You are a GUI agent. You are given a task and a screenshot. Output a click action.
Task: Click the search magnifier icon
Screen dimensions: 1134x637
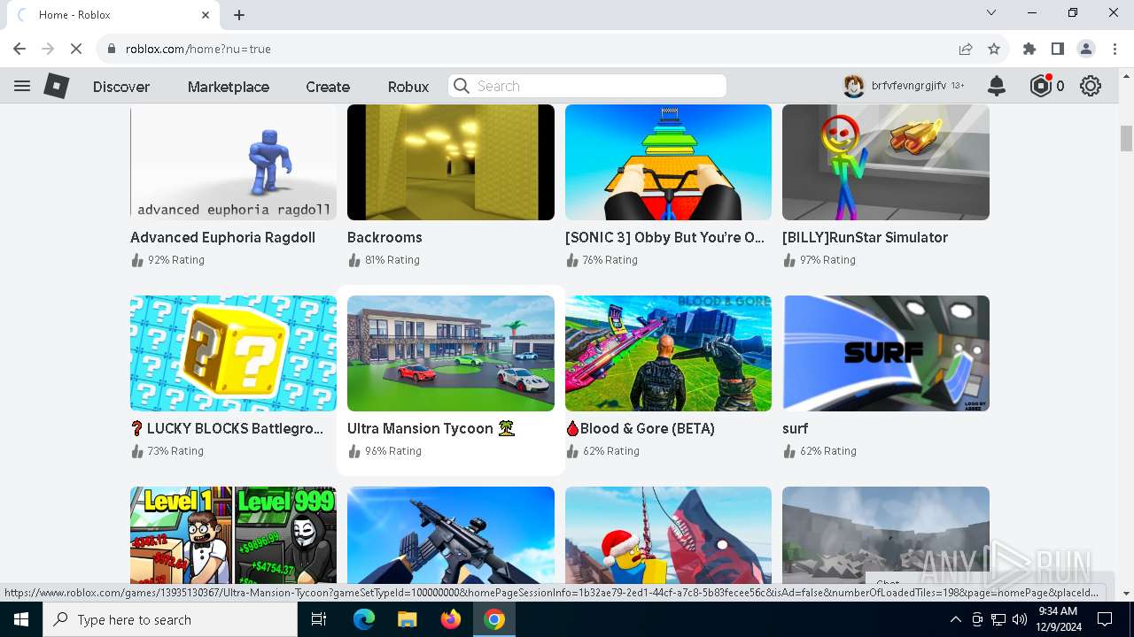pyautogui.click(x=461, y=86)
